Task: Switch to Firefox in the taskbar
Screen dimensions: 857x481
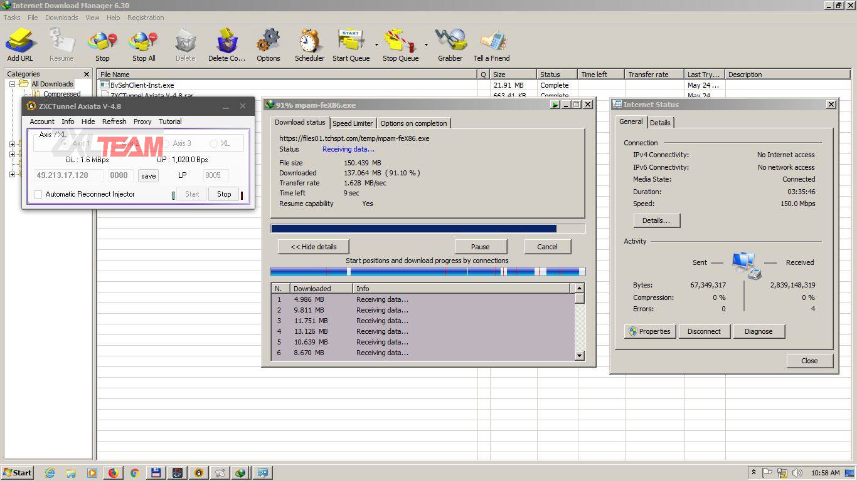Action: pyautogui.click(x=114, y=473)
